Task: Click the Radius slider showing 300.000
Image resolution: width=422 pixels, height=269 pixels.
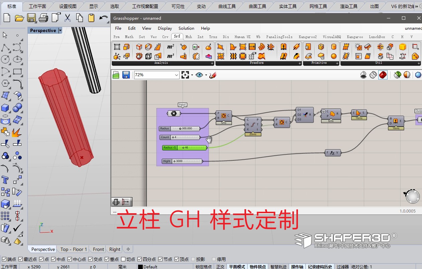Action: coord(180,128)
